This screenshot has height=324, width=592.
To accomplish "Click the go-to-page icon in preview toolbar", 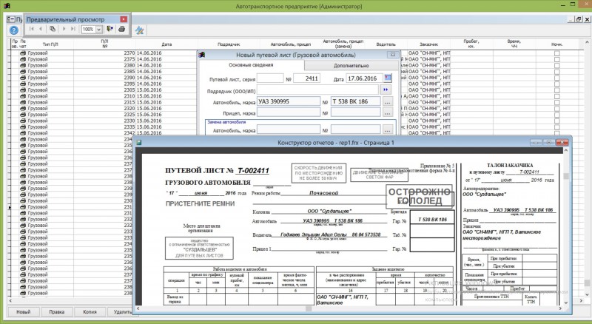I will pyautogui.click(x=53, y=29).
